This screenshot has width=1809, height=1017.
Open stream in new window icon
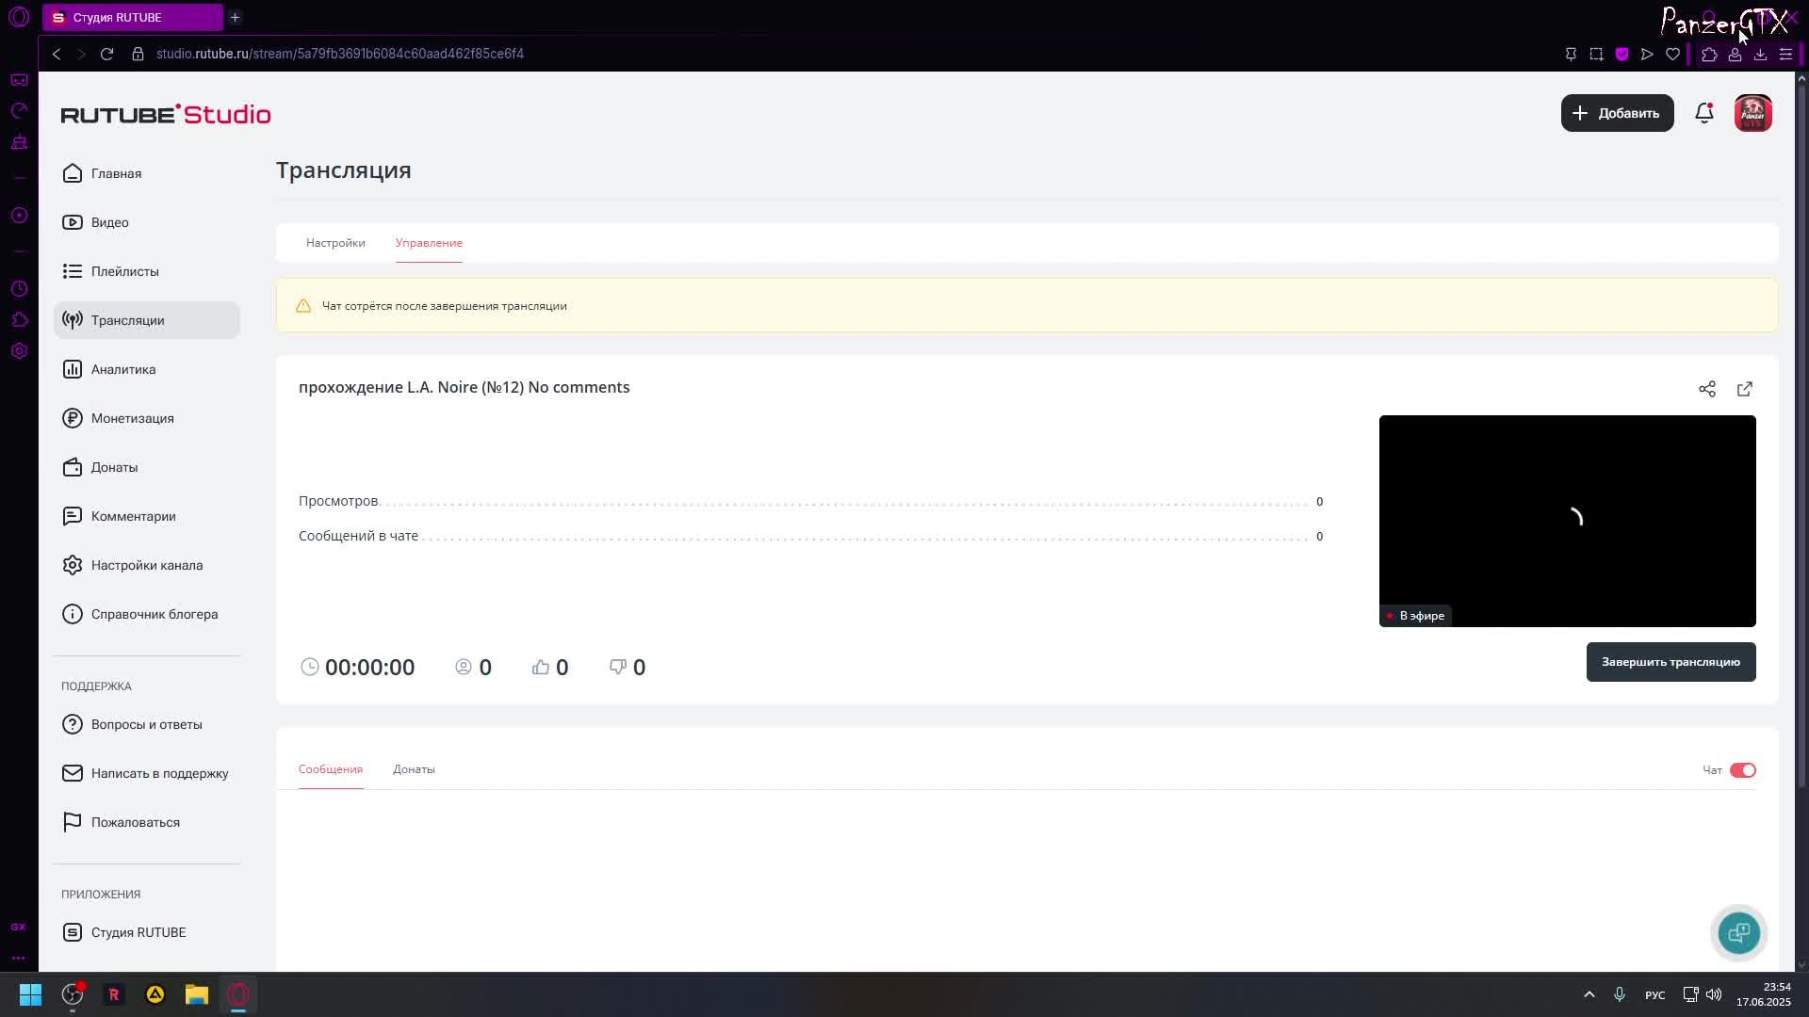1744,389
